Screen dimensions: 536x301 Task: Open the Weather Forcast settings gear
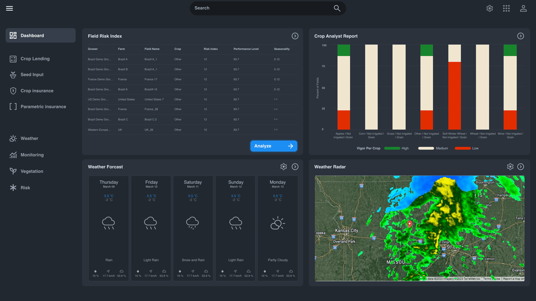point(283,166)
